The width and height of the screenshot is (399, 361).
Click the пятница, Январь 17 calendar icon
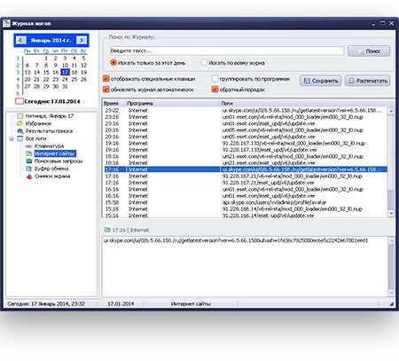(20, 116)
